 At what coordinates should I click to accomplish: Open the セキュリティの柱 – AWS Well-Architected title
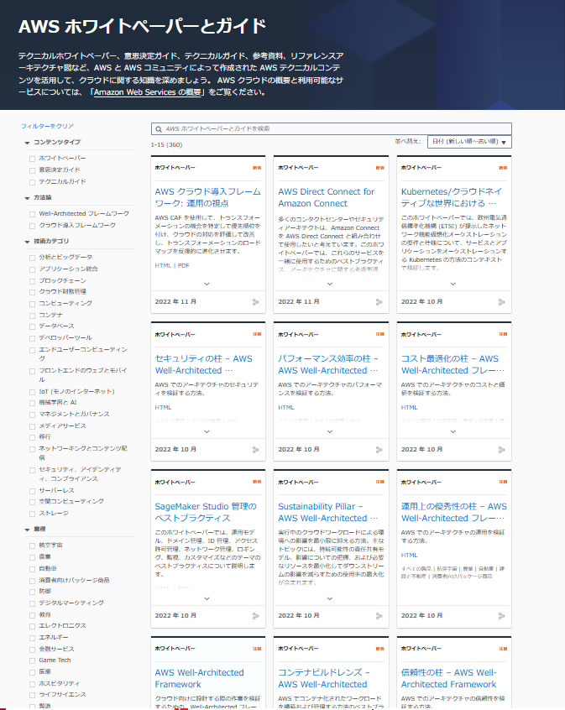coord(203,364)
